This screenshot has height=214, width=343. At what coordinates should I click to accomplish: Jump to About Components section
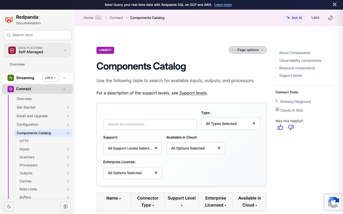[295, 53]
